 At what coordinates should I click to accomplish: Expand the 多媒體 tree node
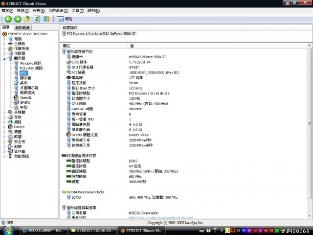click(x=4, y=112)
